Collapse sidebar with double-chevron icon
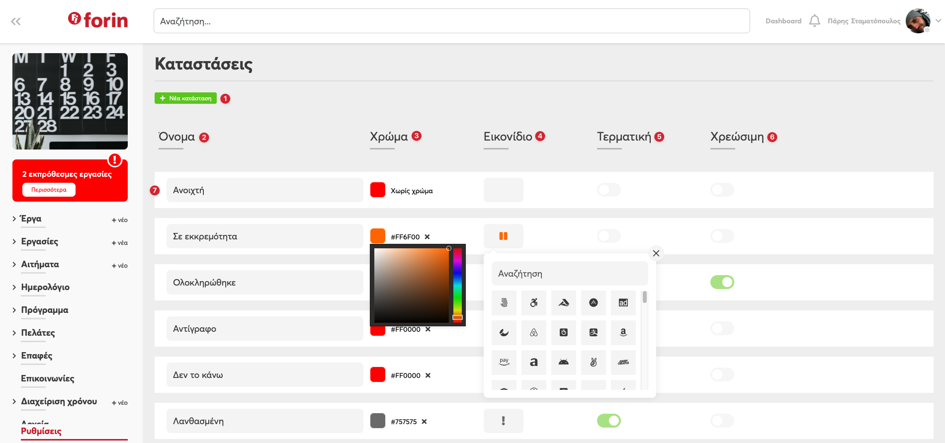Screen dimensions: 945x443 pos(16,21)
